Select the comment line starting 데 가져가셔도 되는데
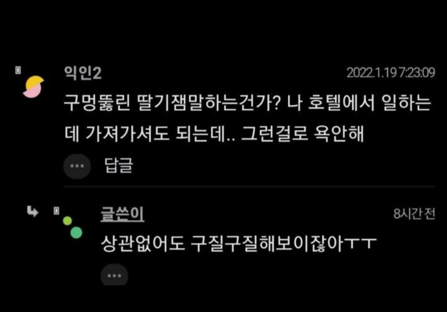The height and width of the screenshot is (312, 447). pyautogui.click(x=214, y=134)
